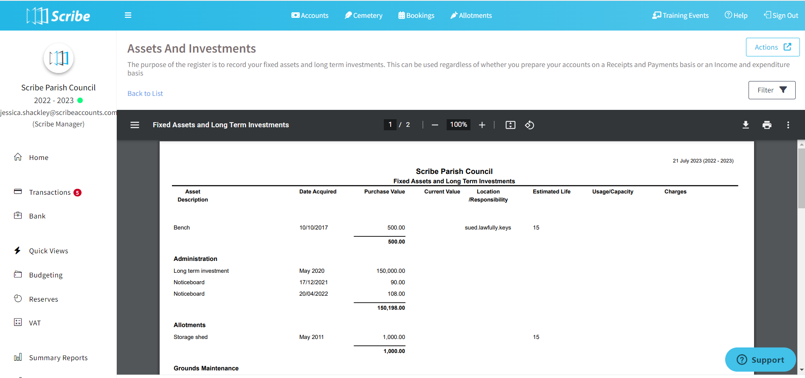The image size is (805, 378).
Task: Sign Out of Scribe
Action: tap(781, 15)
